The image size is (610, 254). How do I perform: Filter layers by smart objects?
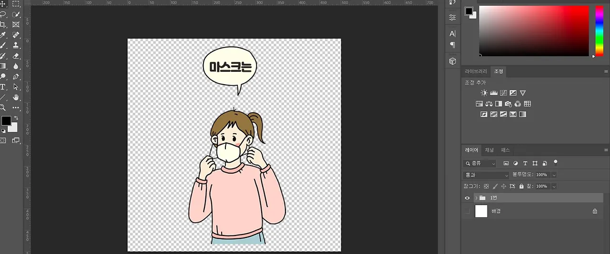[x=545, y=164]
